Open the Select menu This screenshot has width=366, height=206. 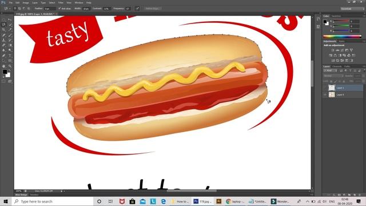(52, 2)
